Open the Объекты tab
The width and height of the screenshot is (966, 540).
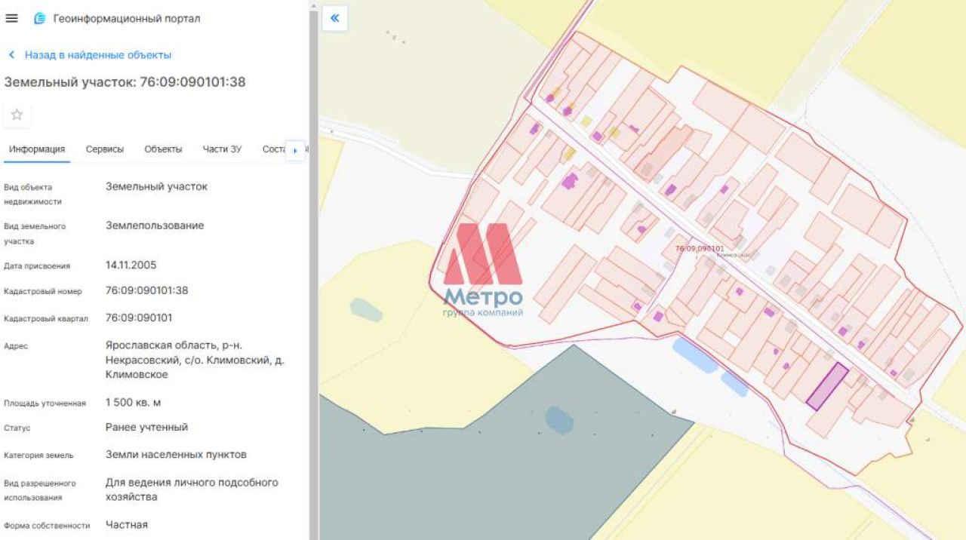click(x=163, y=149)
